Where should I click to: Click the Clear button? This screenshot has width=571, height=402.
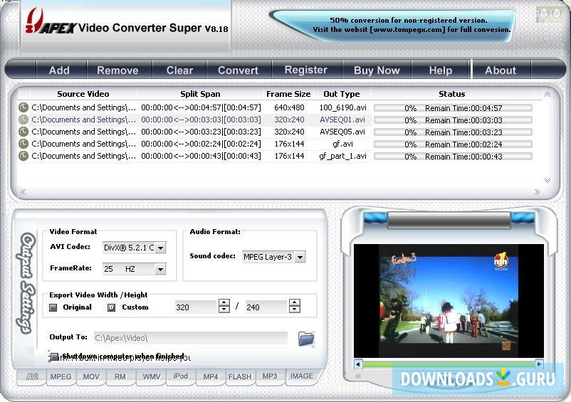pyautogui.click(x=179, y=70)
